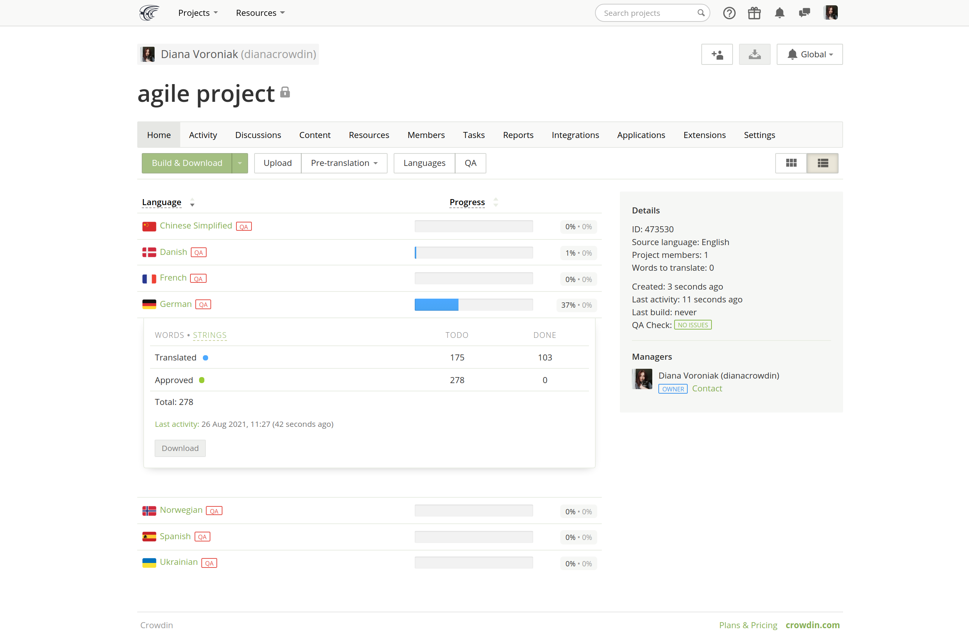Switch to the Activity tab
The width and height of the screenshot is (969, 638).
tap(203, 135)
